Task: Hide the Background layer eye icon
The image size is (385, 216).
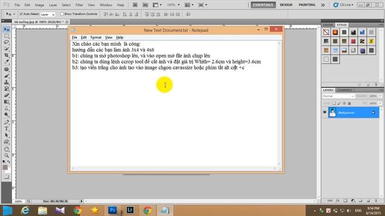Action: click(325, 112)
